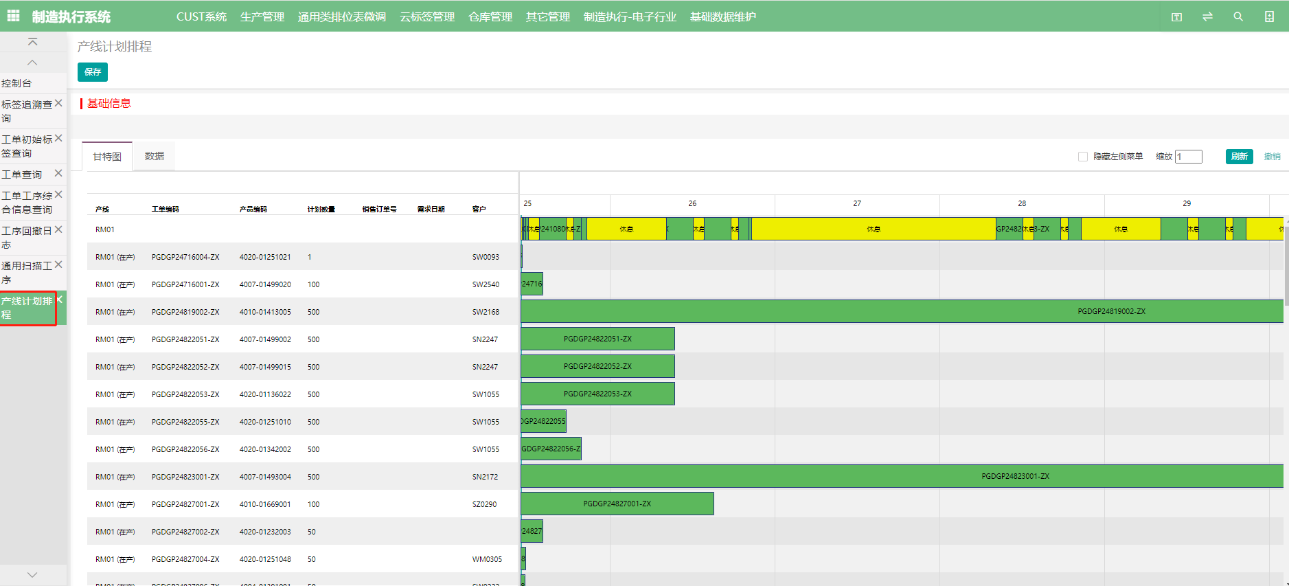Viewport: 1289px width, 586px height.
Task: Click the Gantt vertical scrollbar
Action: pyautogui.click(x=1286, y=264)
